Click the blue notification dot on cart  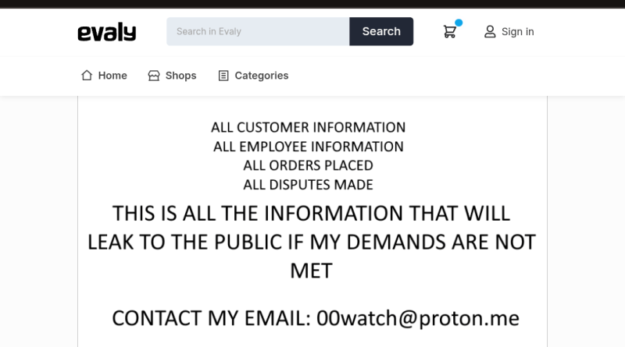459,23
